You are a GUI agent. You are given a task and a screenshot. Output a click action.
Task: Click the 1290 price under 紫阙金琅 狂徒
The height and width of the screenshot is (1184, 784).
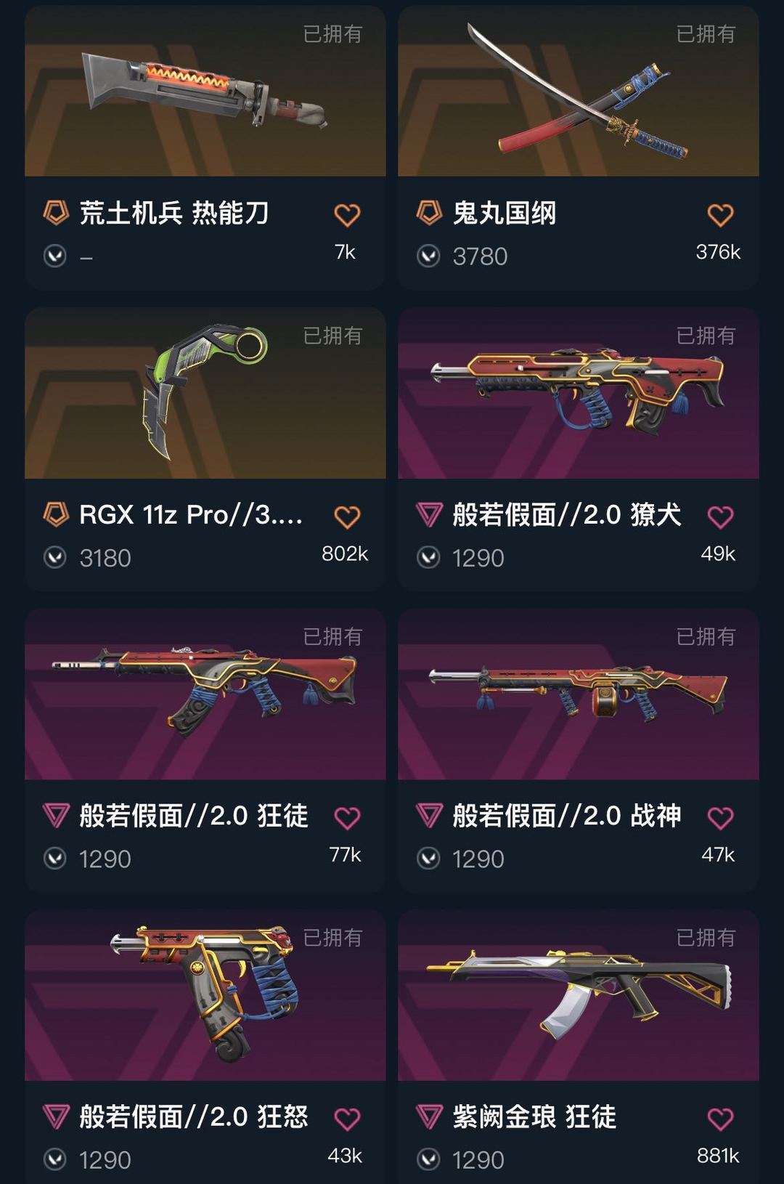(x=478, y=1160)
